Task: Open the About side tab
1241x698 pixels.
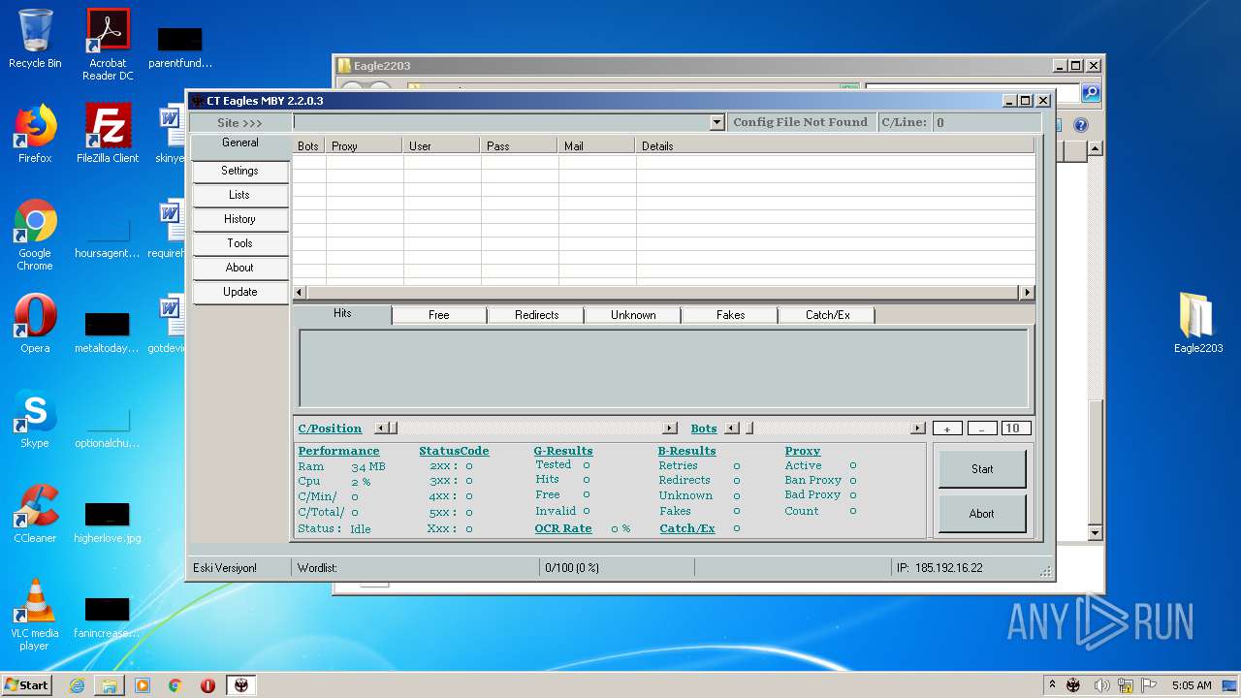Action: [239, 268]
